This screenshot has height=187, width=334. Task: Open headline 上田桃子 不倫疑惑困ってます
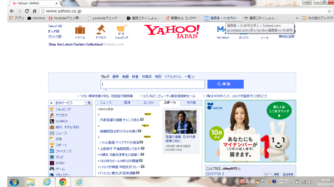click(x=120, y=149)
